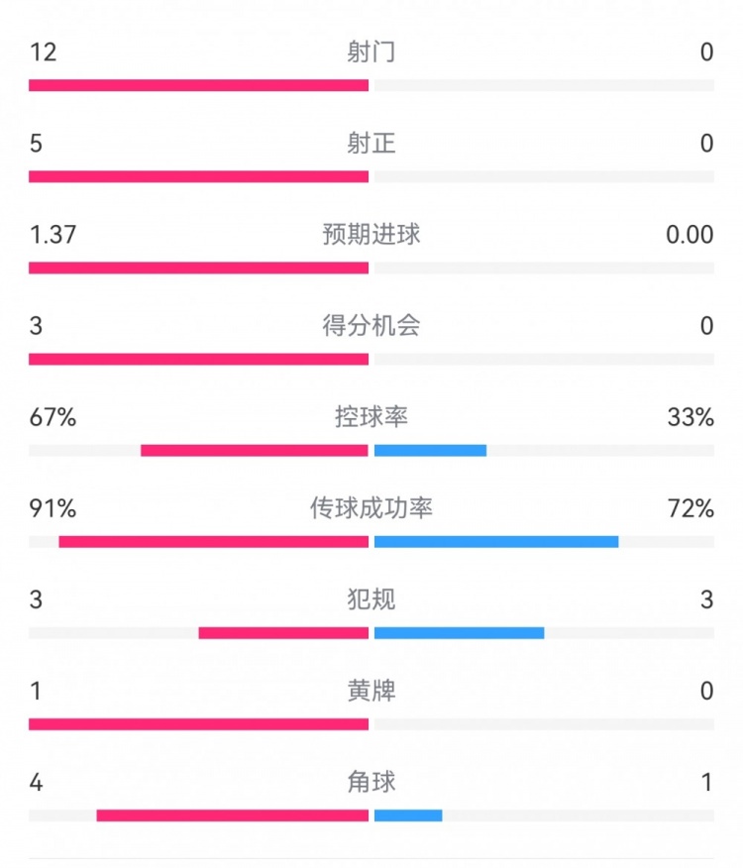Click the 射门 stat label
Image resolution: width=743 pixels, height=868 pixels.
[371, 53]
